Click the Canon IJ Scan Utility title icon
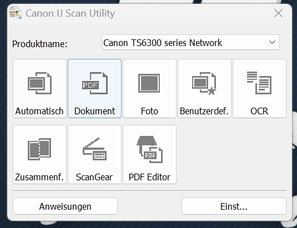 [x=16, y=13]
